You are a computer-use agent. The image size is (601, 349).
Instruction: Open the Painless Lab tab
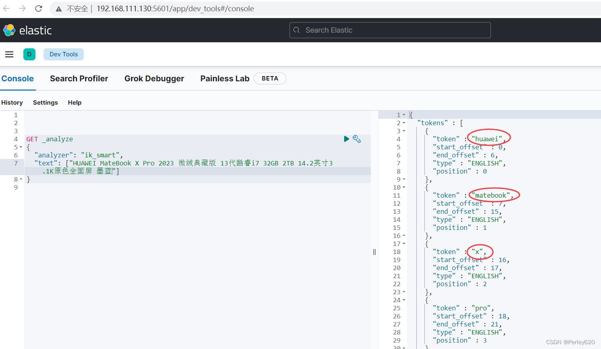click(225, 78)
